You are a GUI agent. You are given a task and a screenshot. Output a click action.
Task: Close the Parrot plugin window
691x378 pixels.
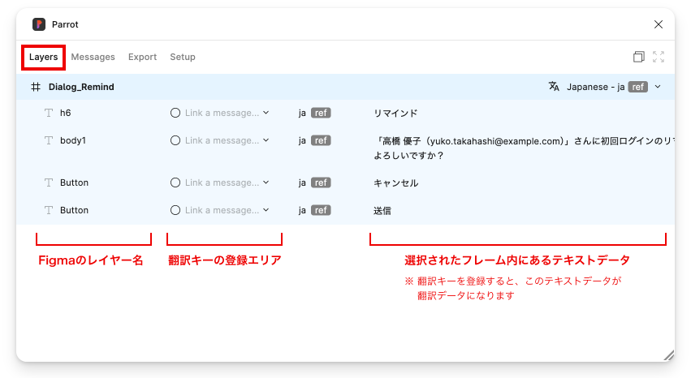[659, 24]
